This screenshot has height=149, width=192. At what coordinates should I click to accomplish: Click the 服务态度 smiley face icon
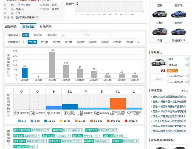coord(16,113)
